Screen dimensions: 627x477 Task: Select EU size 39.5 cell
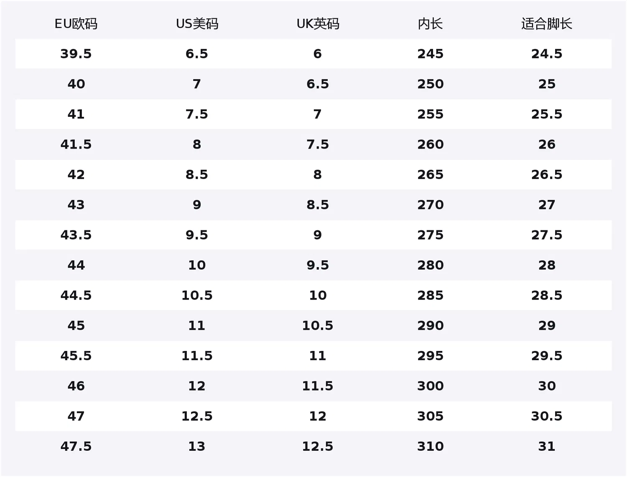click(76, 54)
